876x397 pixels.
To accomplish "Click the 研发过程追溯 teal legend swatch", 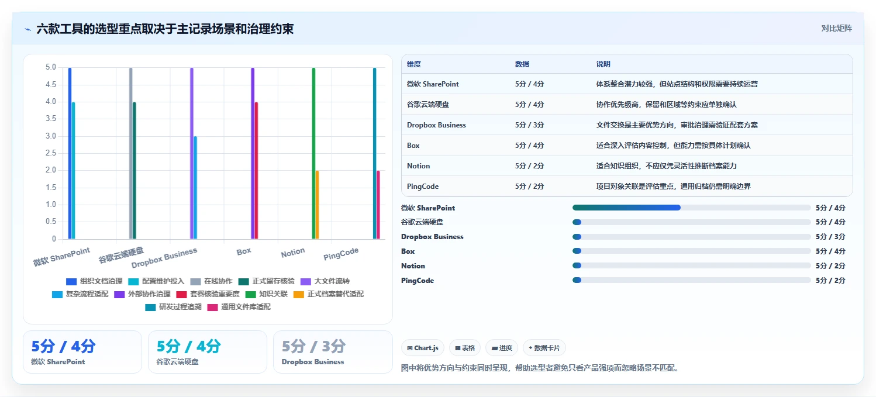I will pos(150,307).
